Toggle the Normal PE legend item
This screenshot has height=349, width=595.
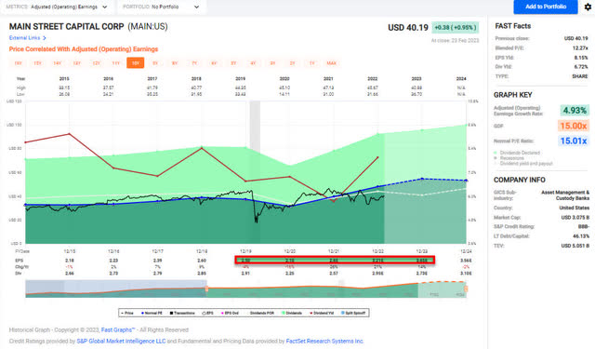pos(152,313)
